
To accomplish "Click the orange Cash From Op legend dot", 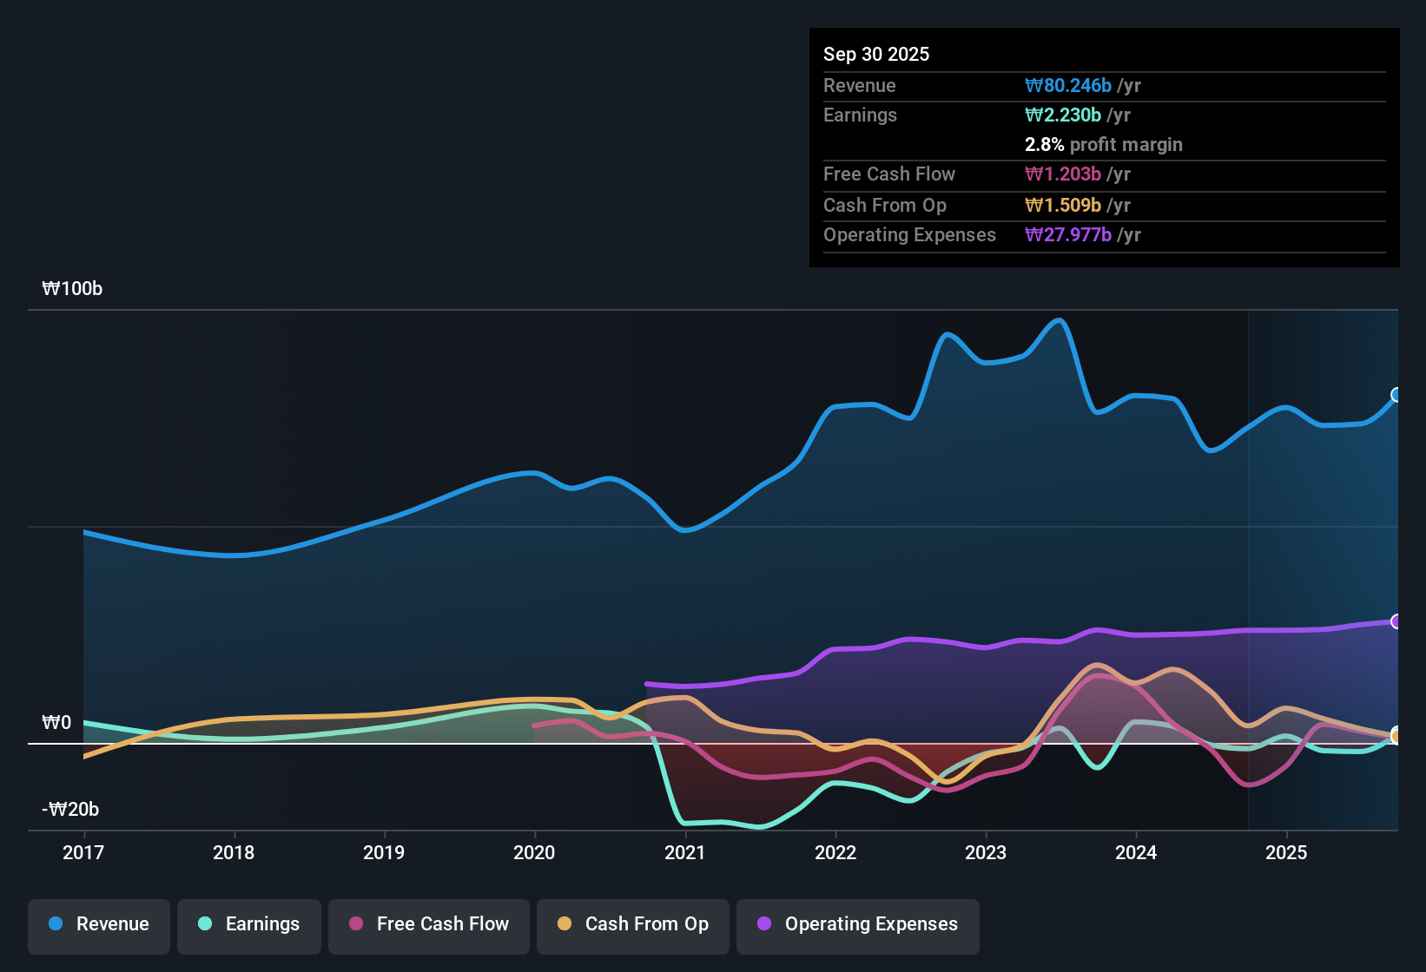I will point(565,924).
